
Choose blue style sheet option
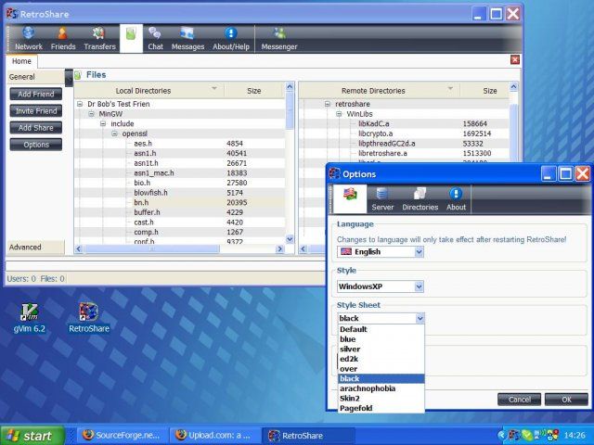(x=381, y=339)
